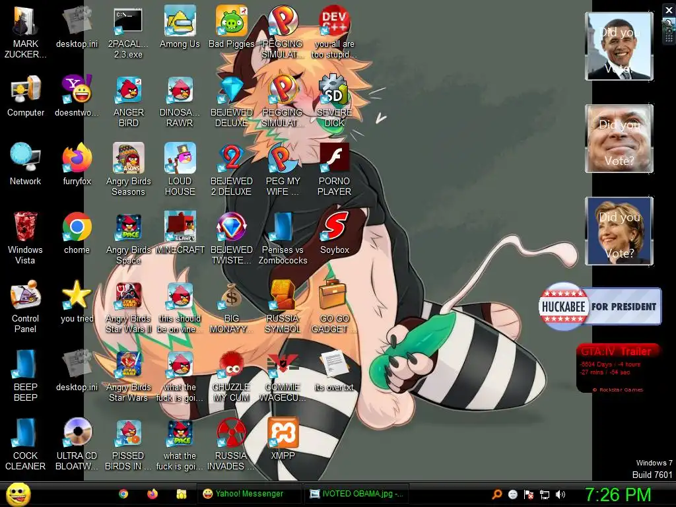Open the file explorer folder on taskbar

181,494
